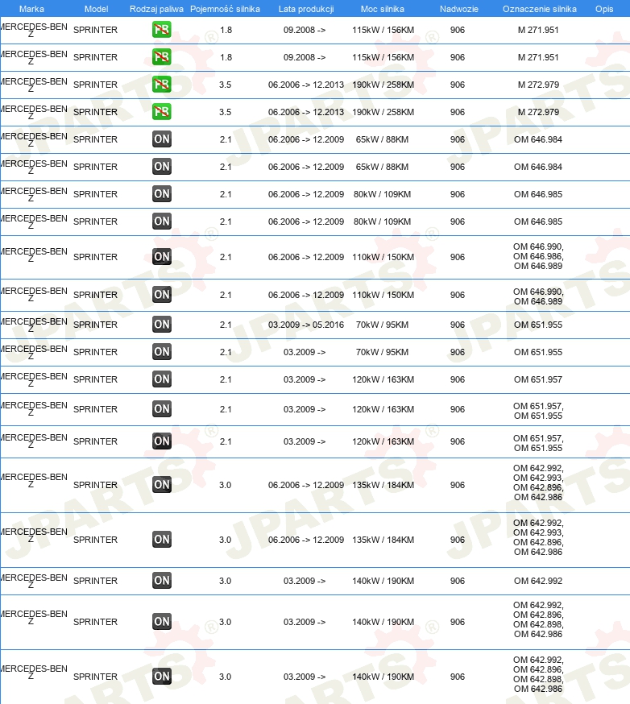Select the two-line engine cell OM 646.990, OM 646.989
The image size is (630, 704).
click(538, 296)
